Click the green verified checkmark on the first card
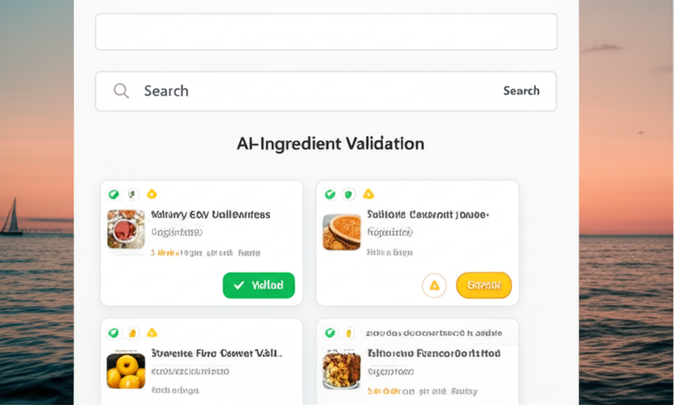Viewport: 674px width, 405px height. (x=113, y=195)
